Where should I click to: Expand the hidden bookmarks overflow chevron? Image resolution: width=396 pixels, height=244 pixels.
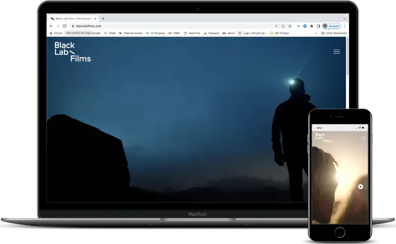point(316,33)
